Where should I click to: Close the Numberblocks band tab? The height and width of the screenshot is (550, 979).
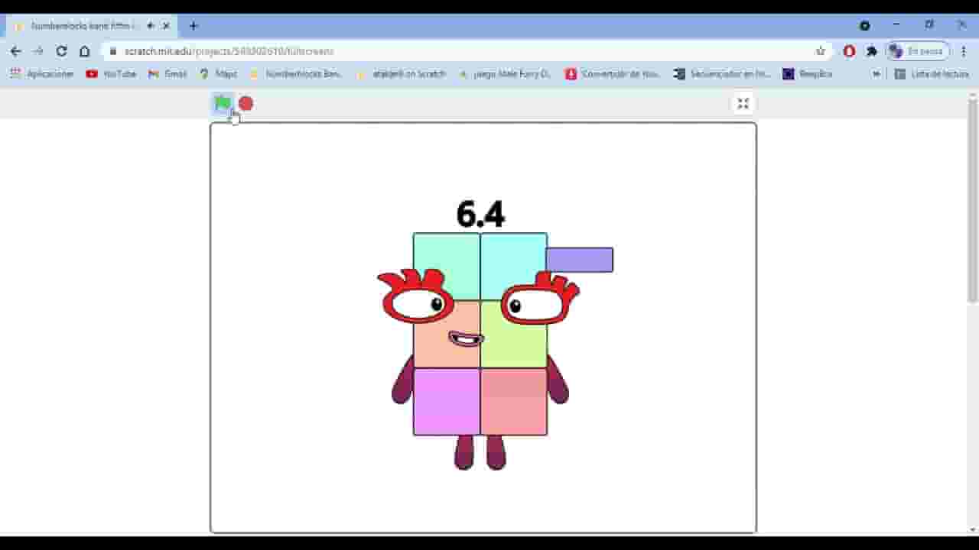click(x=166, y=25)
